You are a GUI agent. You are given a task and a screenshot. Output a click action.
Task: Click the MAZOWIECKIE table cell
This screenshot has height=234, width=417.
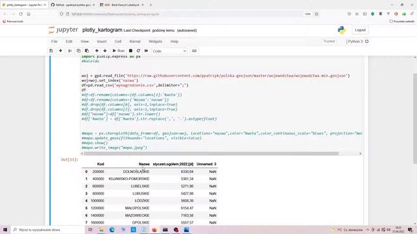[x=137, y=215]
